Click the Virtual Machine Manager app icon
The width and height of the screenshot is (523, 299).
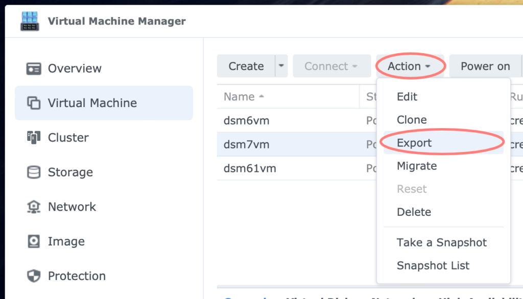coord(29,21)
